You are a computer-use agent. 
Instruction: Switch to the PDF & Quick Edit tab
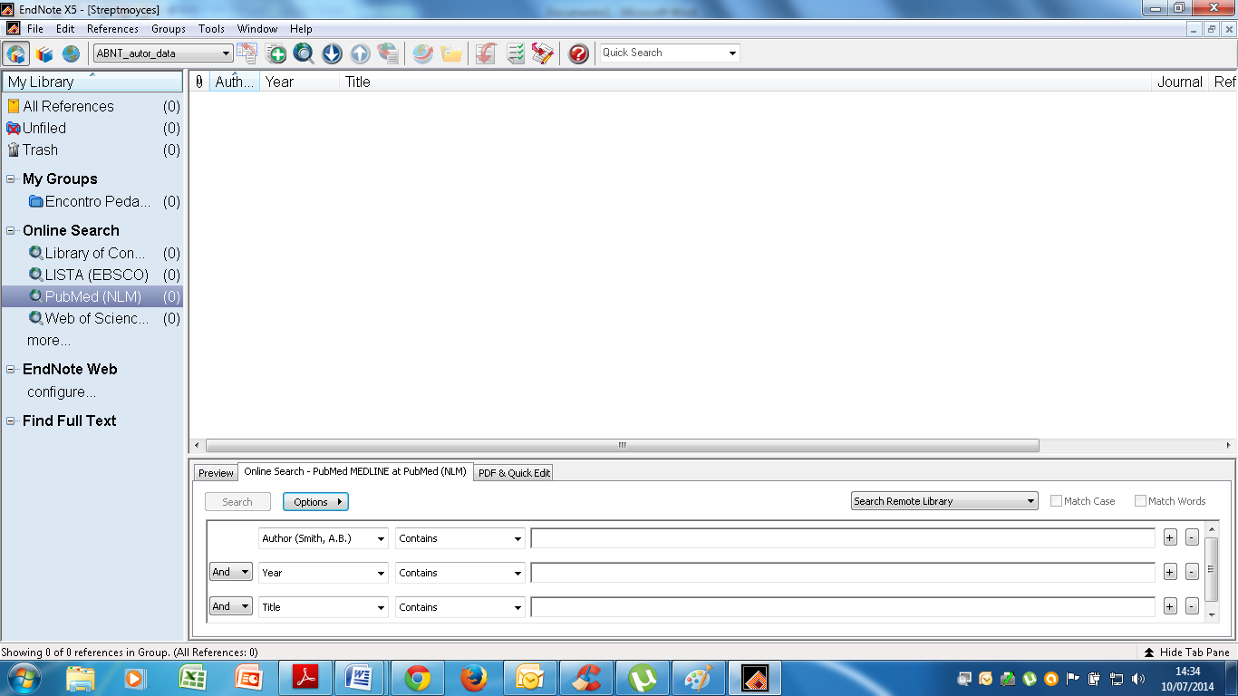514,473
